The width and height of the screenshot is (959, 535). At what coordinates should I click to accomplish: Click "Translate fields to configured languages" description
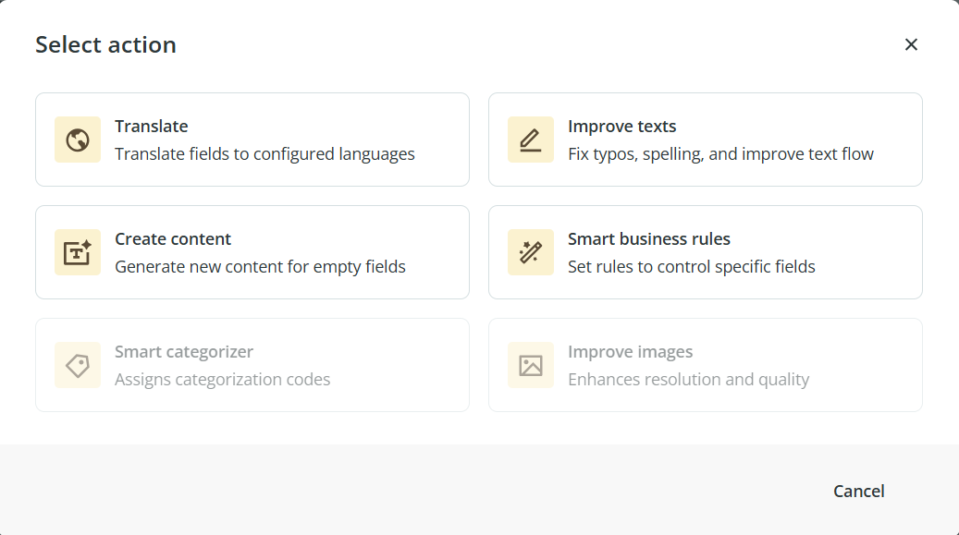pos(264,154)
